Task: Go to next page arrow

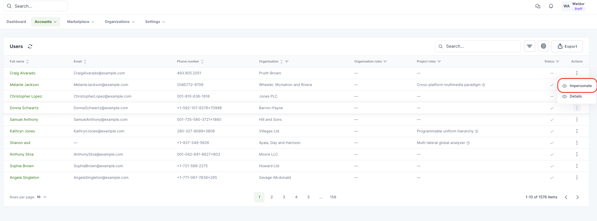Action: (577, 197)
